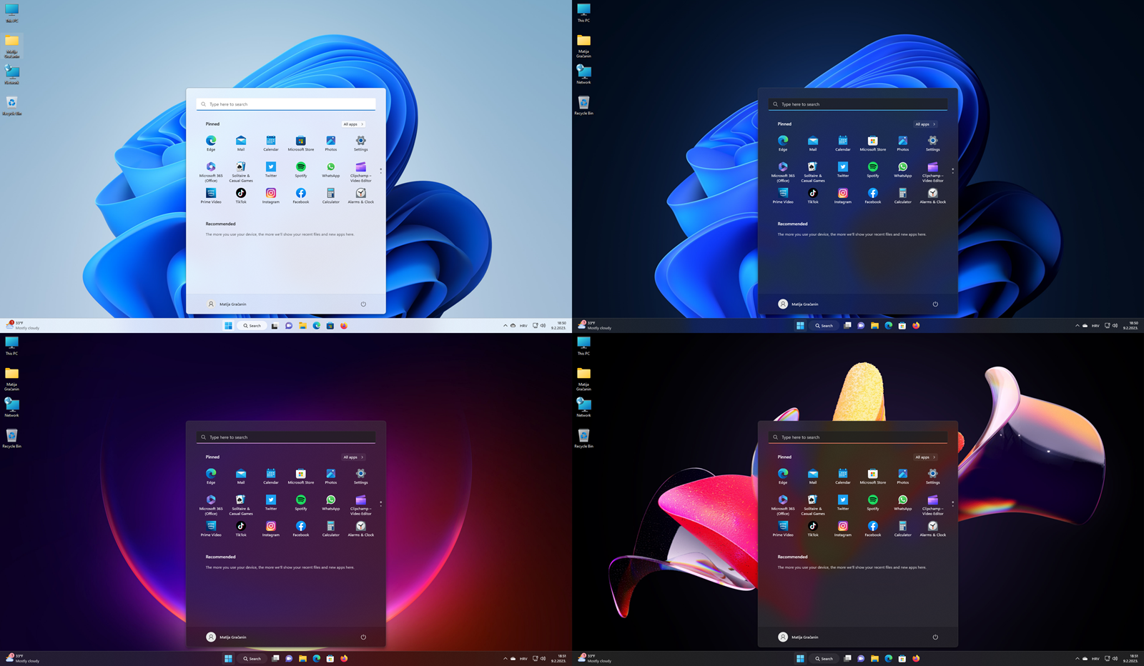Click the OneDrive cloud icon on the dark blue bloom taskbar

[x=1085, y=325]
